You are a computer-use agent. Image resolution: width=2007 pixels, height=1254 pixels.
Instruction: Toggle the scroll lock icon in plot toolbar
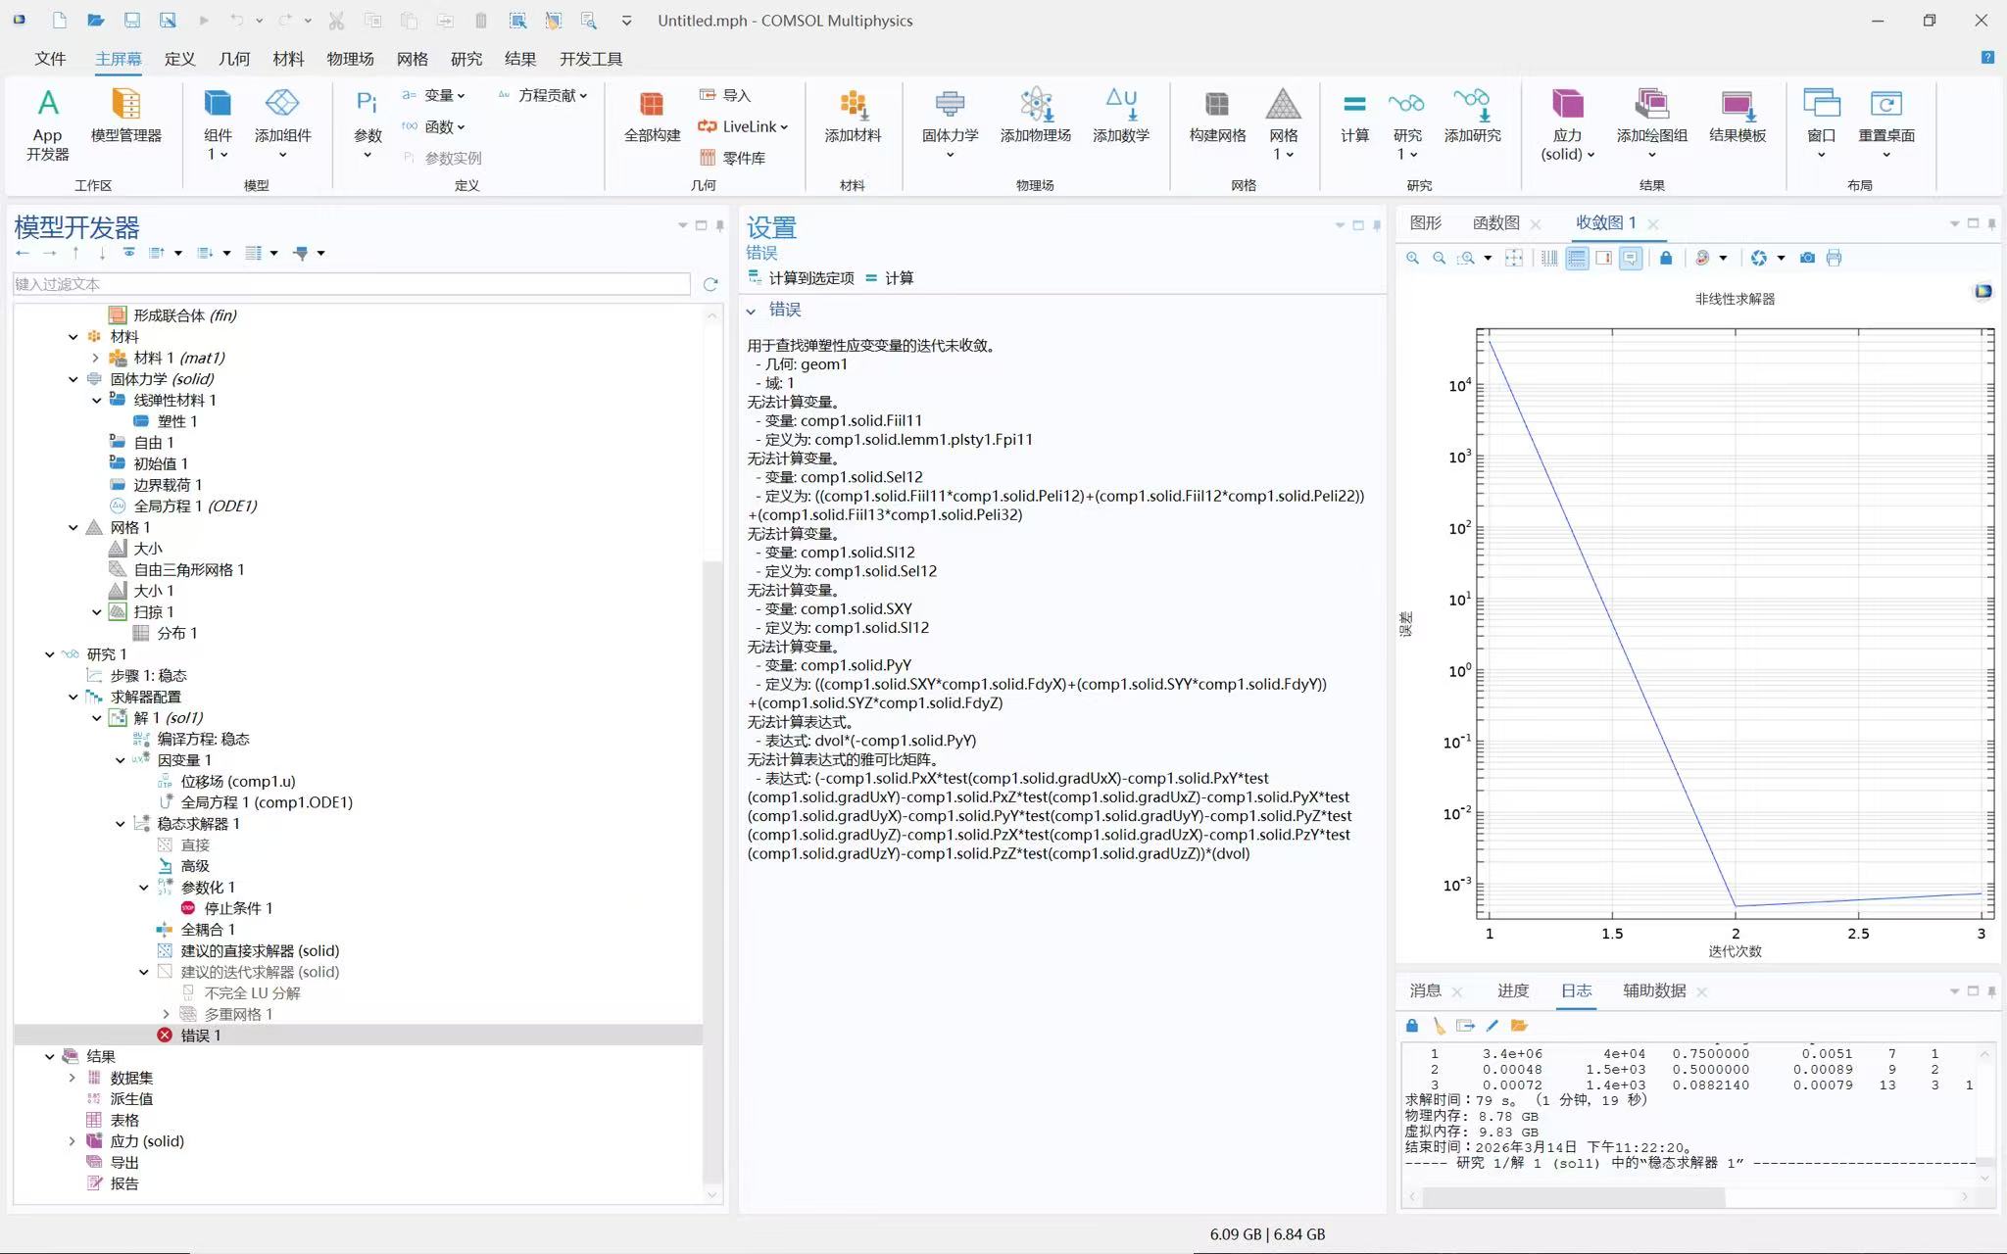(x=1666, y=258)
